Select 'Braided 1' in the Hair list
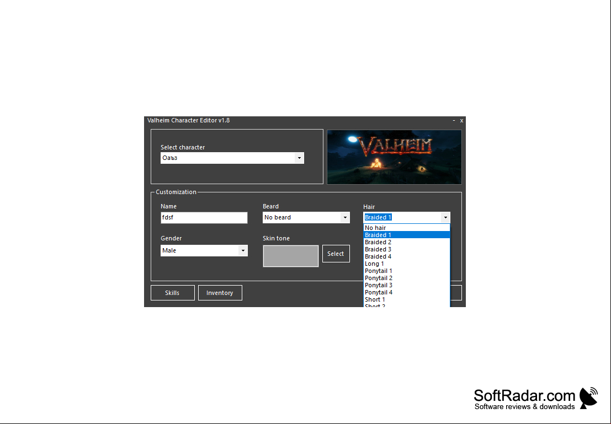 click(406, 235)
